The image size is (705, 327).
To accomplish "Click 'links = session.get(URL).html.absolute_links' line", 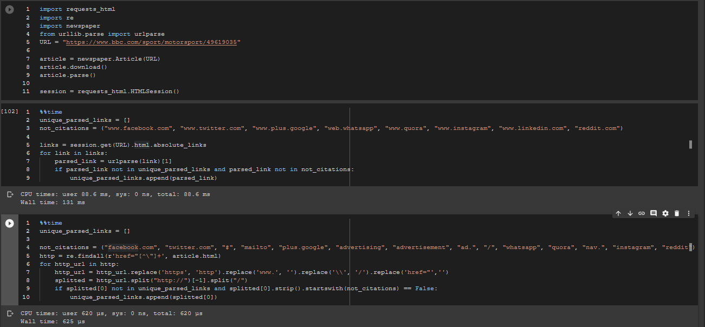I will click(123, 145).
